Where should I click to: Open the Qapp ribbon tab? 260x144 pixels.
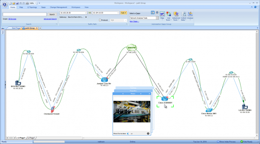[x=43, y=7]
